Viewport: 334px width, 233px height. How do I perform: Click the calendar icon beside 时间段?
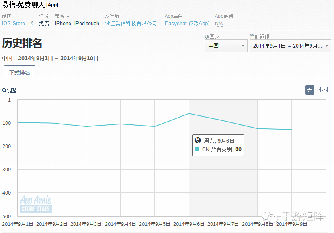pos(252,37)
